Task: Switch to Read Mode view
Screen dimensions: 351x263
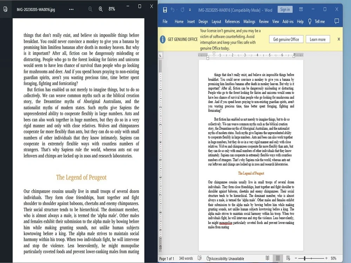Action: tap(267, 258)
